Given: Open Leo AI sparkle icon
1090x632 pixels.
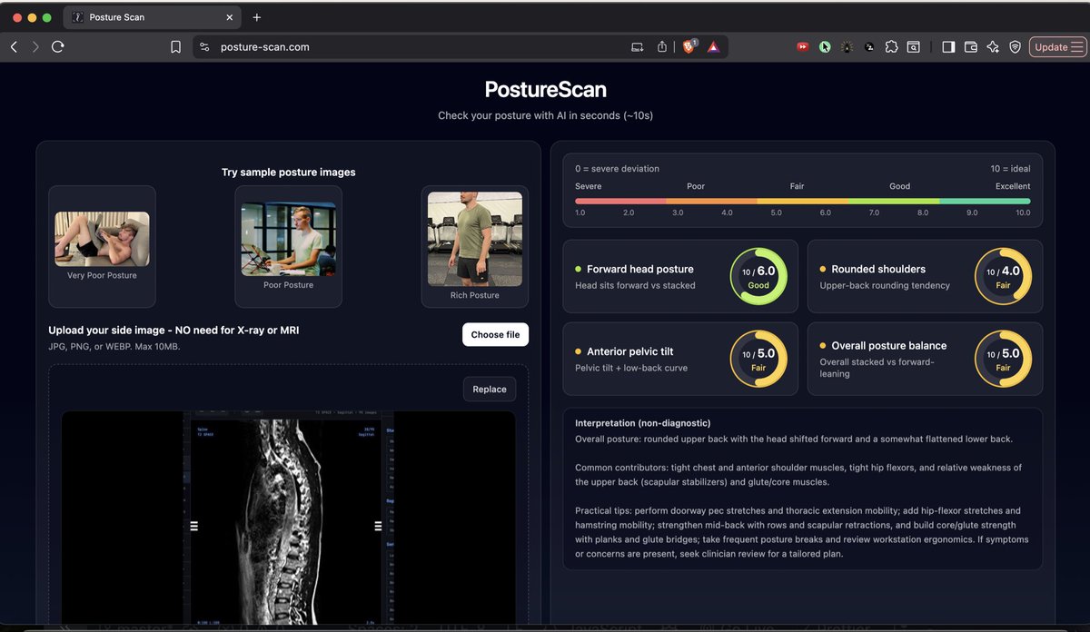Looking at the screenshot, I should pos(993,47).
